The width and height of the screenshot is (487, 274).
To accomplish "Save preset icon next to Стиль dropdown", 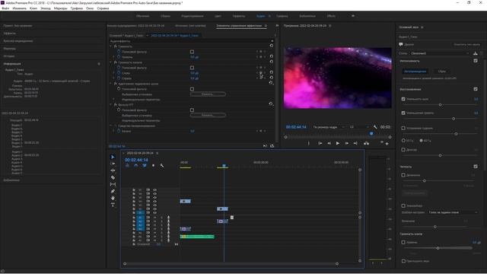I will point(475,53).
